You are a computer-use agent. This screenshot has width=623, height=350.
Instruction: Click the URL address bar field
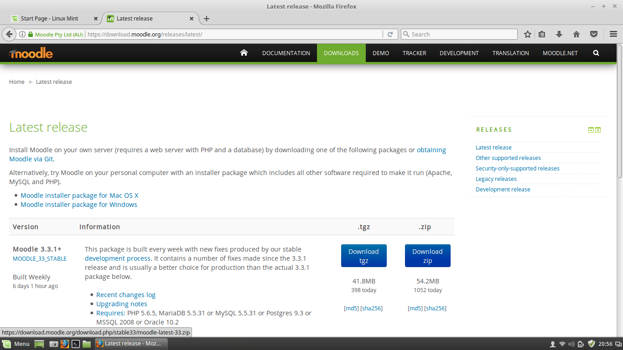click(x=234, y=34)
